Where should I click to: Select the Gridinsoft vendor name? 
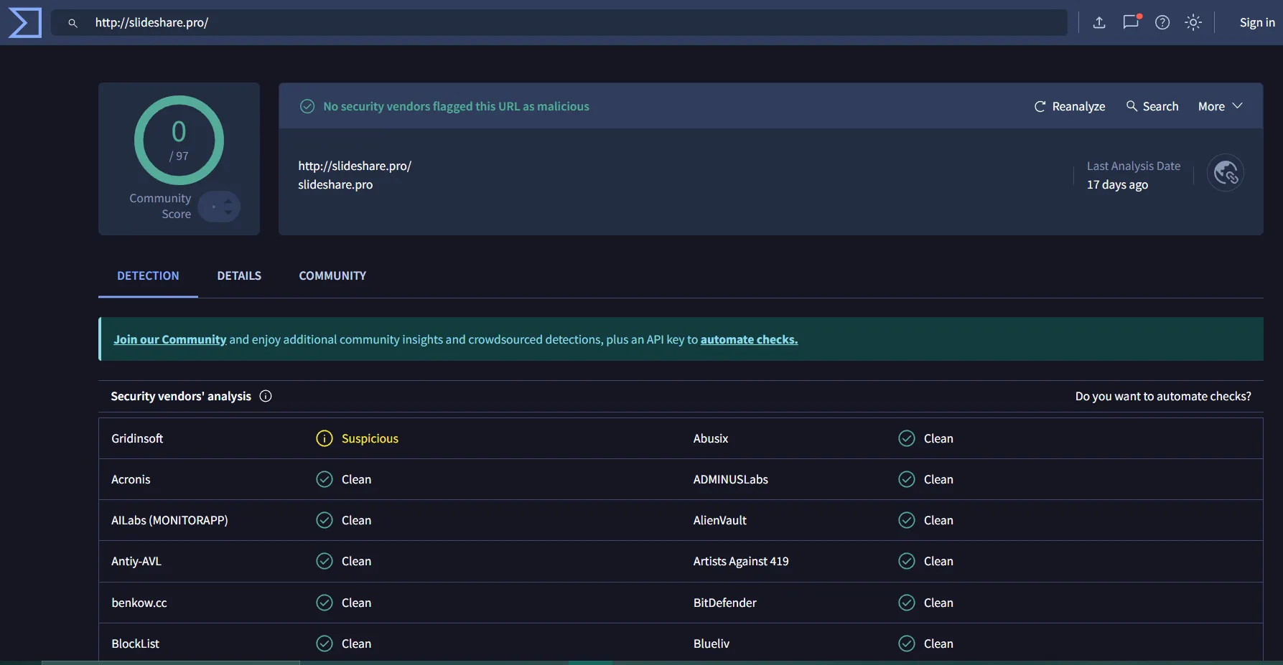point(137,438)
